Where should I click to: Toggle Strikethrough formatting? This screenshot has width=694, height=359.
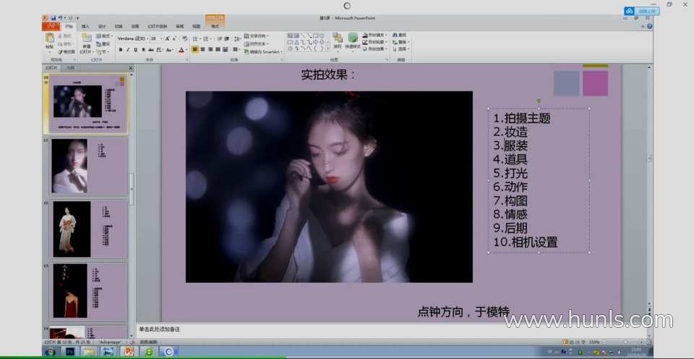click(x=151, y=50)
